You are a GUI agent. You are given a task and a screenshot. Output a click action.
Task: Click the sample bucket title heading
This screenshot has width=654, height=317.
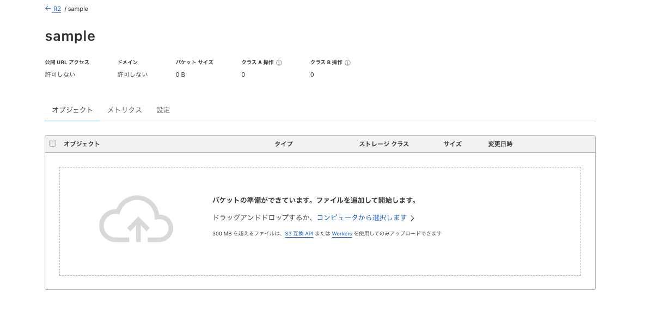point(70,36)
